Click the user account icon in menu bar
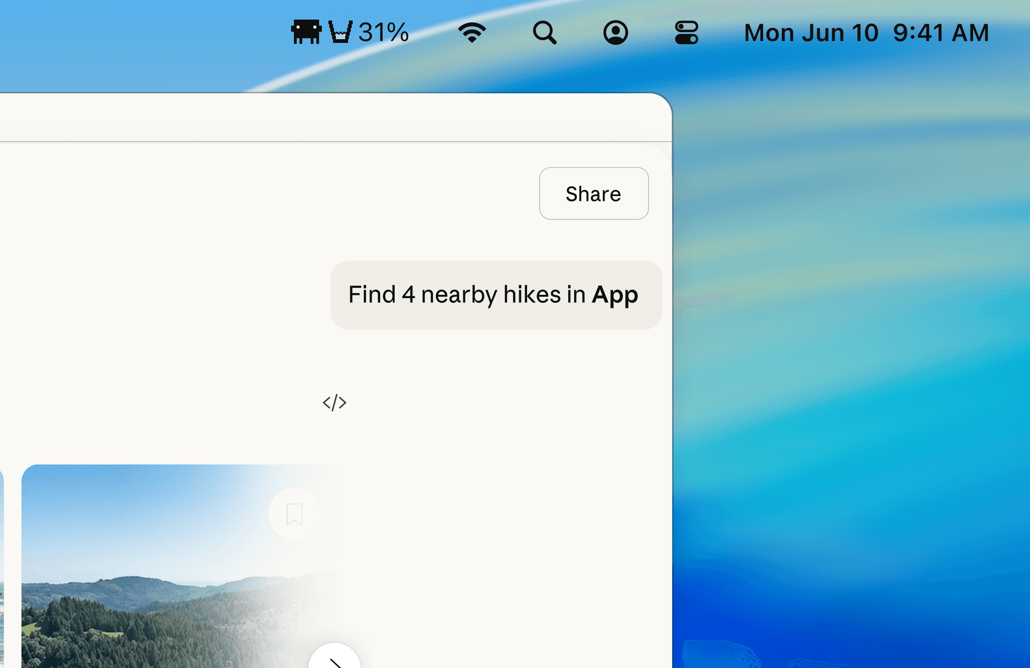This screenshot has width=1030, height=668. pos(615,33)
